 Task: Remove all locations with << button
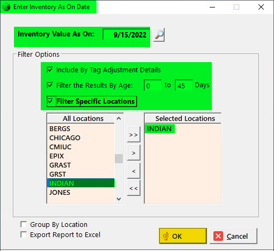[134, 188]
